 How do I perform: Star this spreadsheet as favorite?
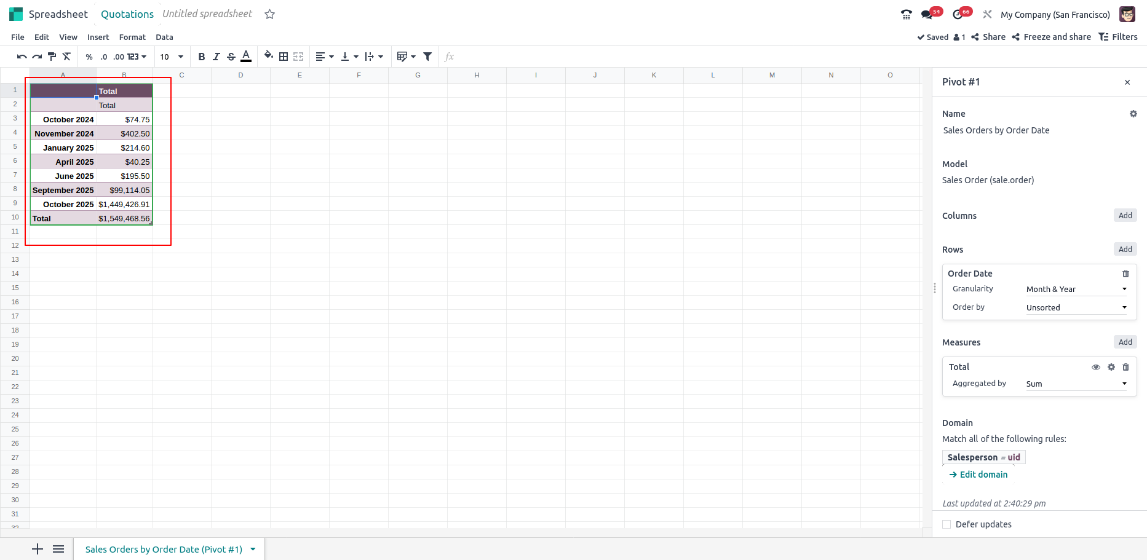269,14
